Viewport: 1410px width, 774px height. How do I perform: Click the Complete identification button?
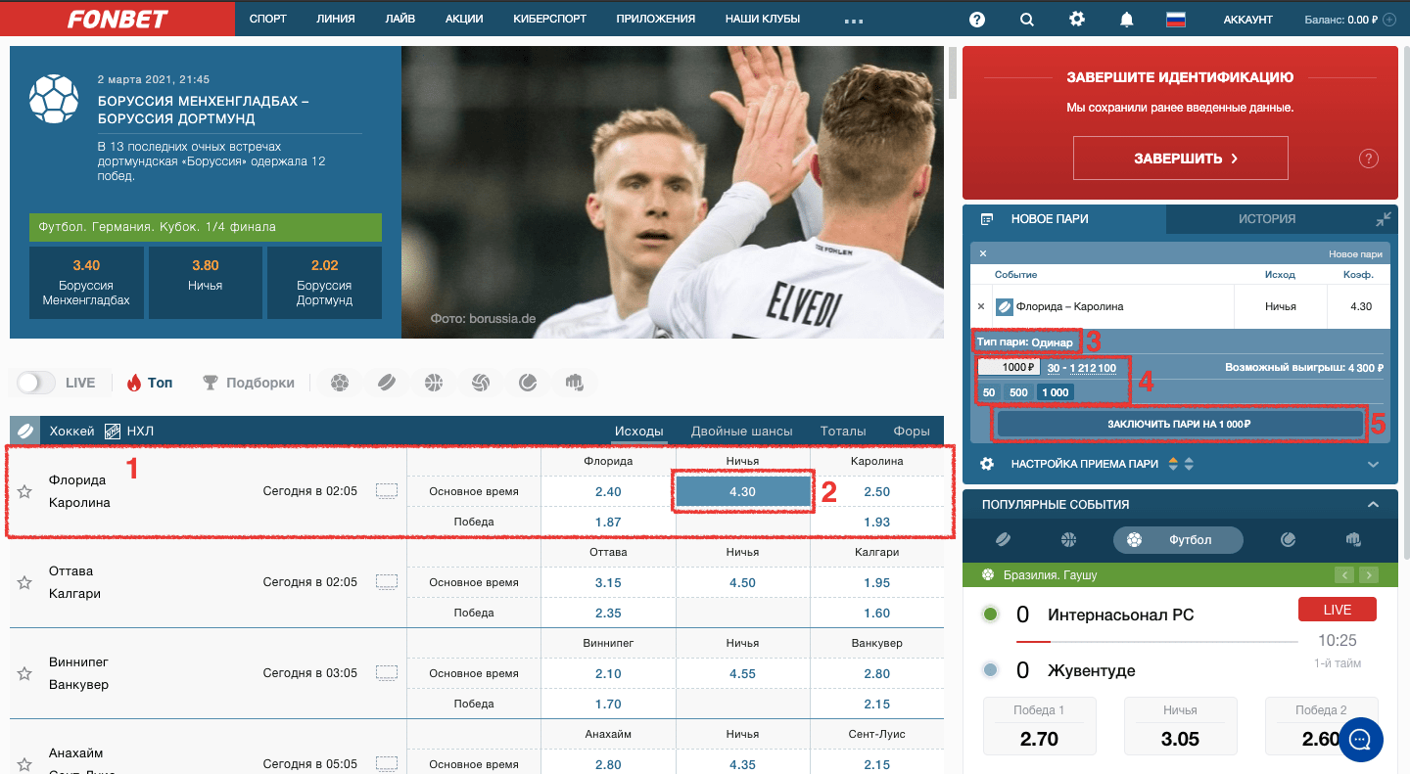pos(1180,158)
